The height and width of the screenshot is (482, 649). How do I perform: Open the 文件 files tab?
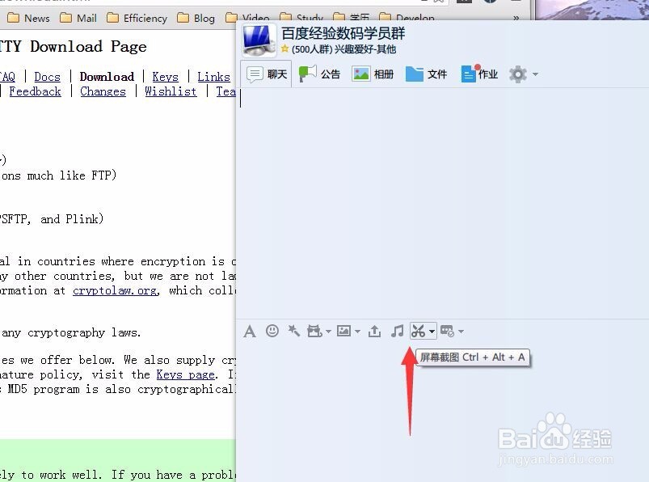point(426,74)
